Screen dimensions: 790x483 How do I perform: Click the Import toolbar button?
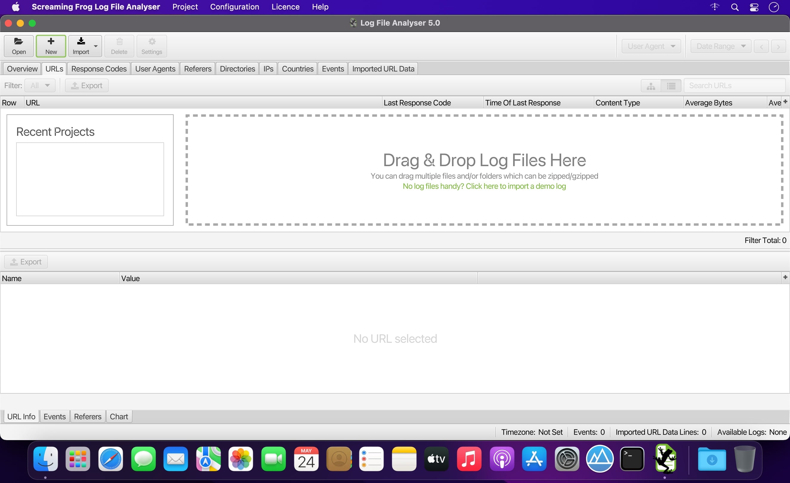tap(81, 46)
